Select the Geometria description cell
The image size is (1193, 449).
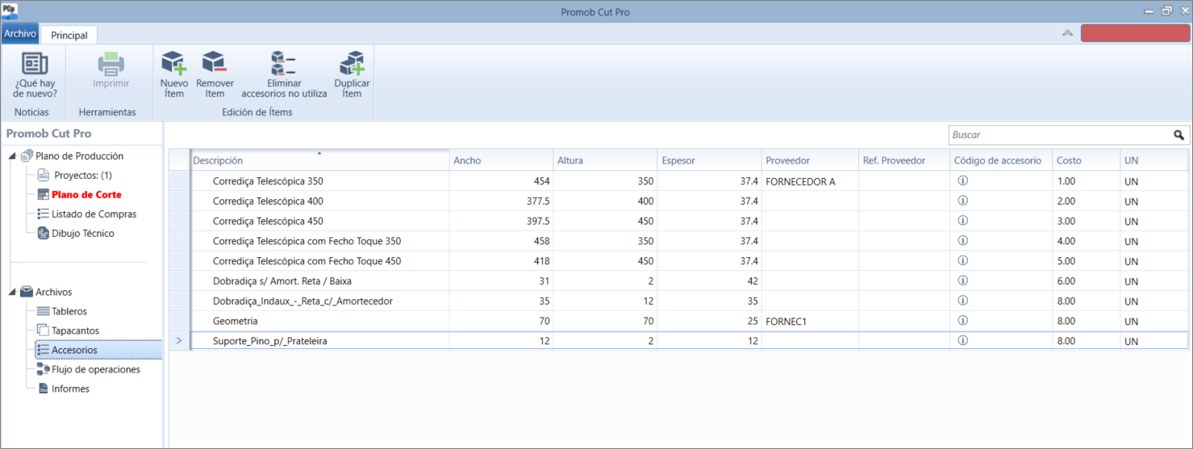point(319,321)
